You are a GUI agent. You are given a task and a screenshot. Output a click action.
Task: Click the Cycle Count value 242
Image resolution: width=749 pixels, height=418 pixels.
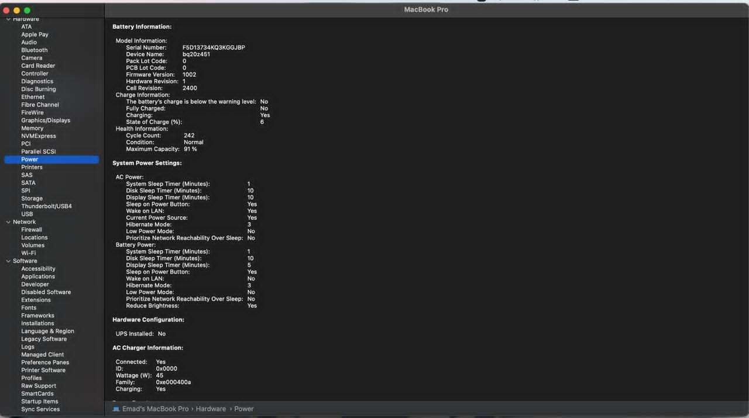(189, 136)
